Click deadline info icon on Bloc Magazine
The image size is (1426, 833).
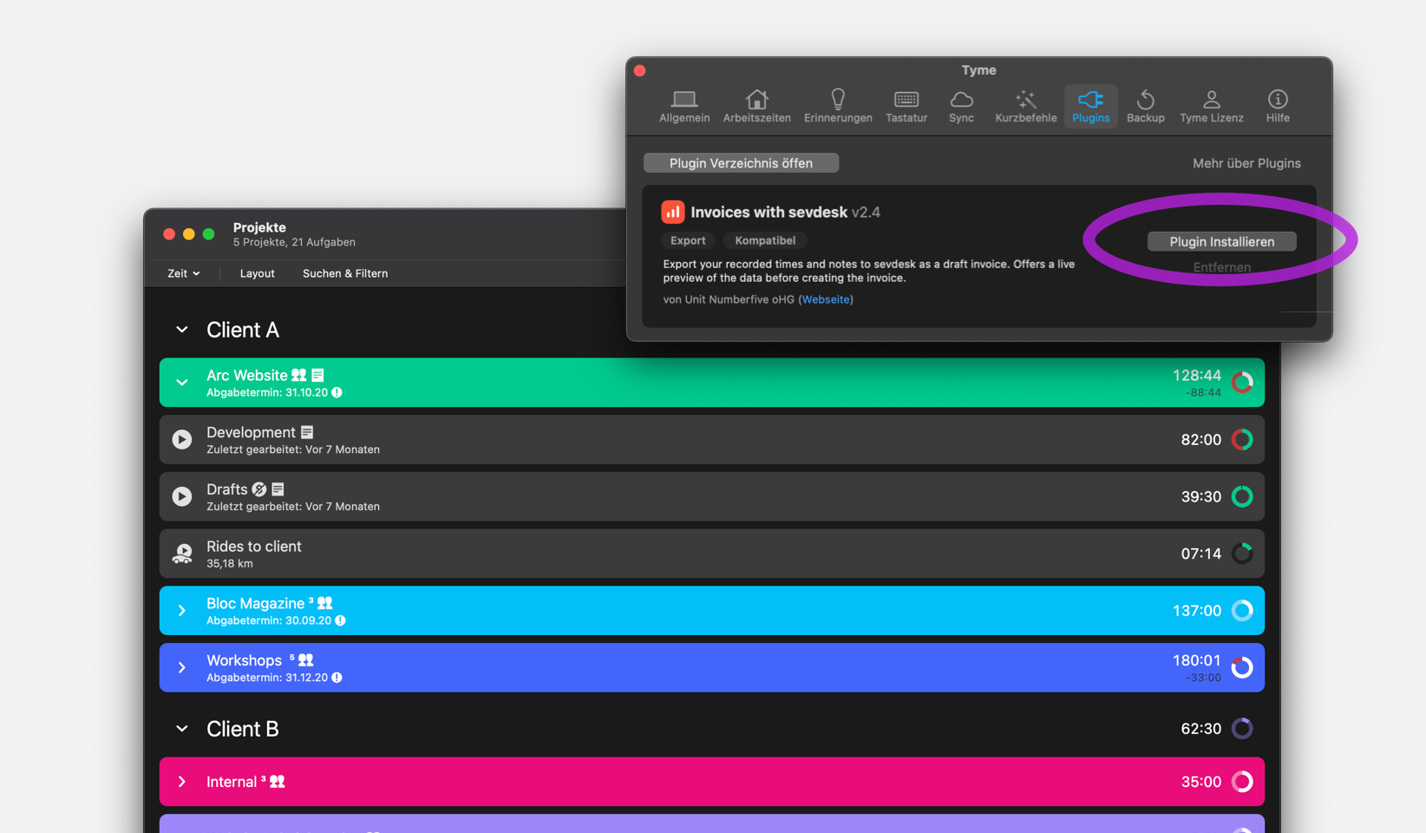341,620
